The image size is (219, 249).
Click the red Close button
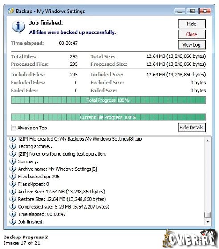tap(192, 34)
